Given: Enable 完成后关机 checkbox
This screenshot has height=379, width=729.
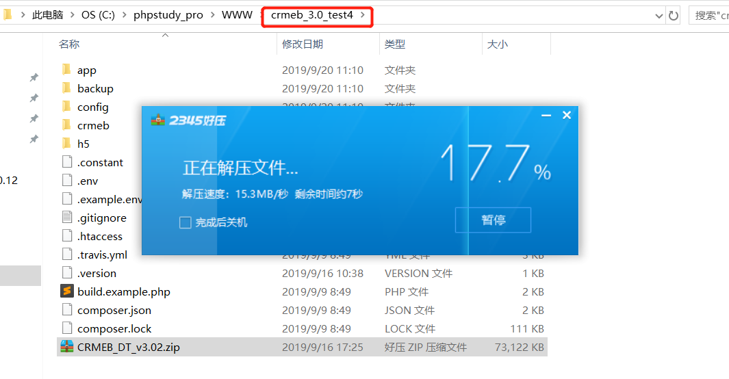Looking at the screenshot, I should coord(186,222).
